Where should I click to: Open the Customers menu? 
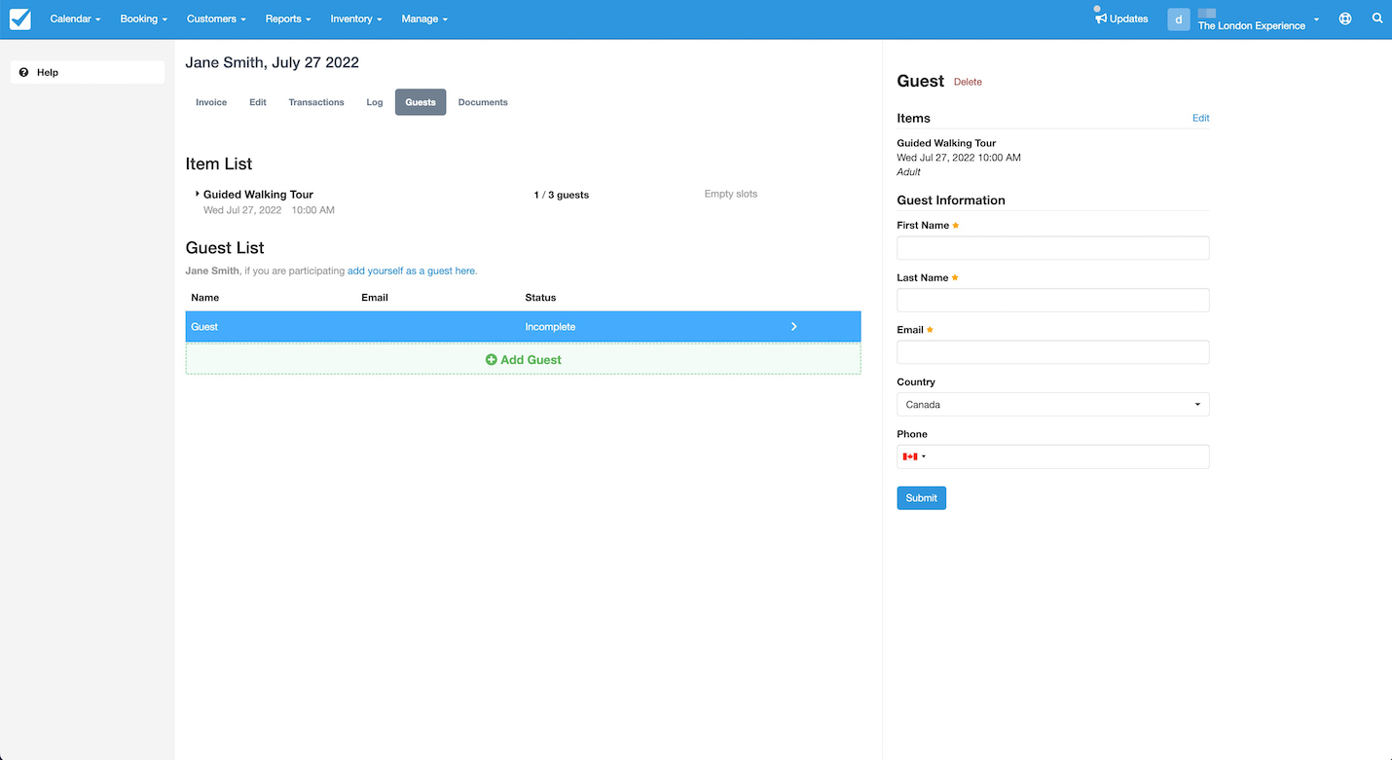[216, 18]
